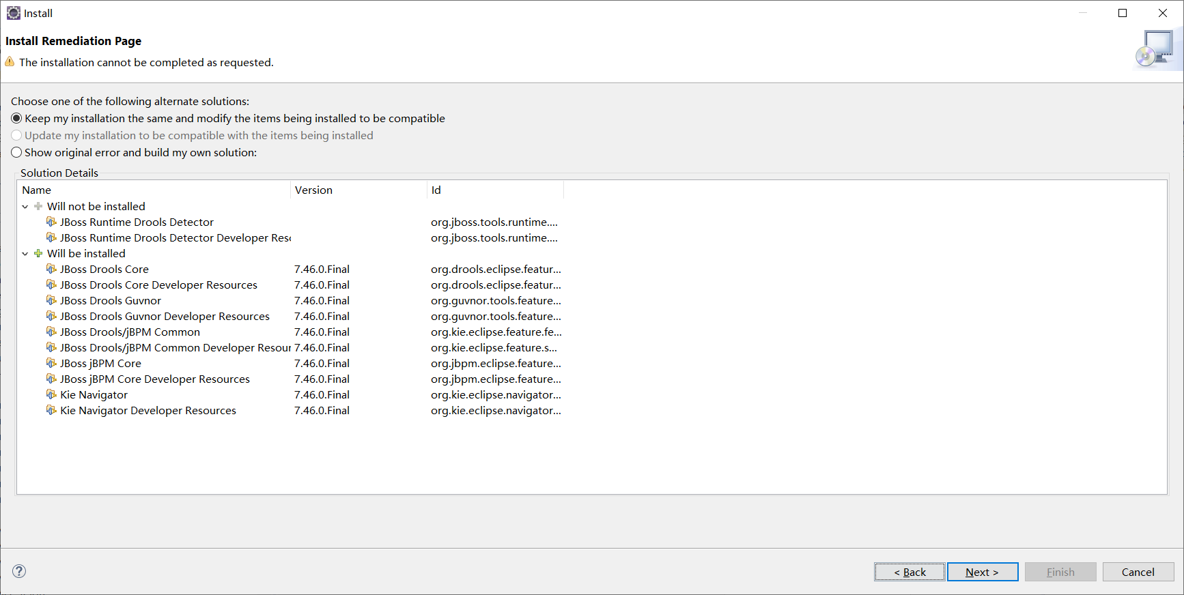The width and height of the screenshot is (1184, 595).
Task: Click the Finish button
Action: [x=1060, y=572]
